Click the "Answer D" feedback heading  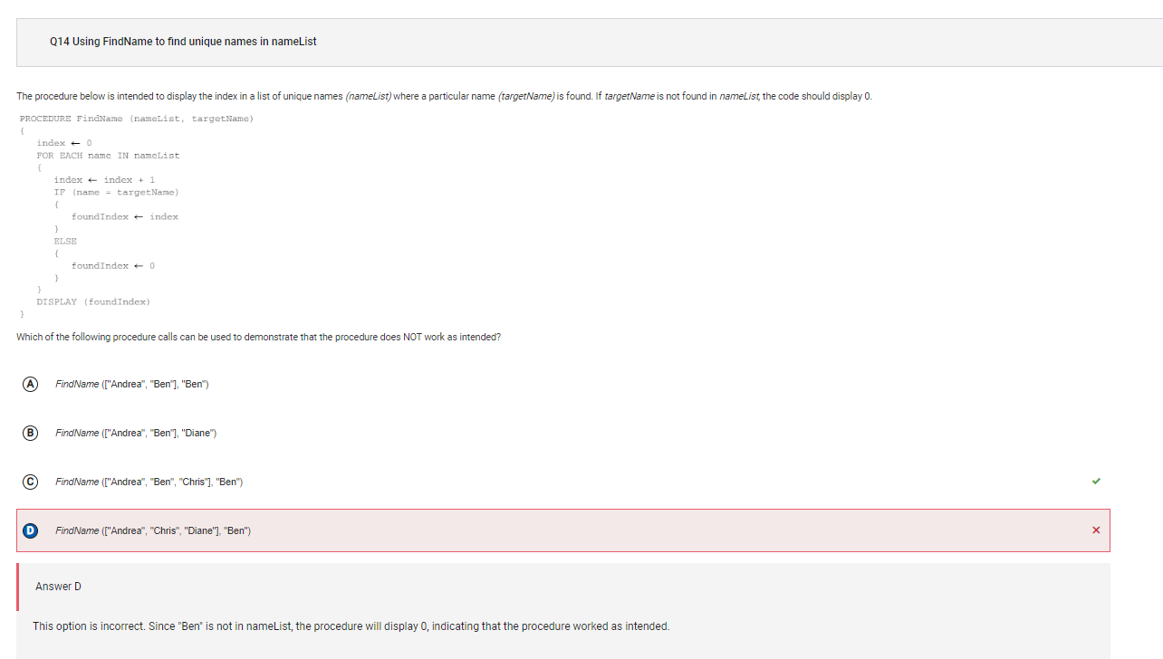coord(58,587)
